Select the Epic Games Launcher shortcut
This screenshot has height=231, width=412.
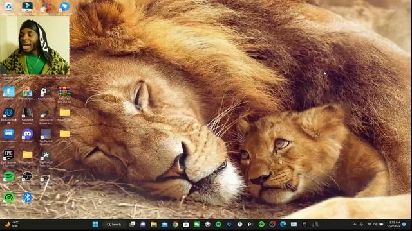(9, 155)
